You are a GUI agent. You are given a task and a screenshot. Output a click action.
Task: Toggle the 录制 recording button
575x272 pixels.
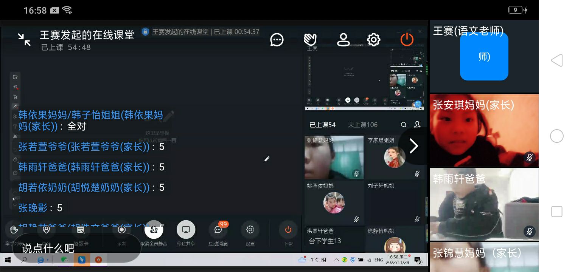point(122,230)
